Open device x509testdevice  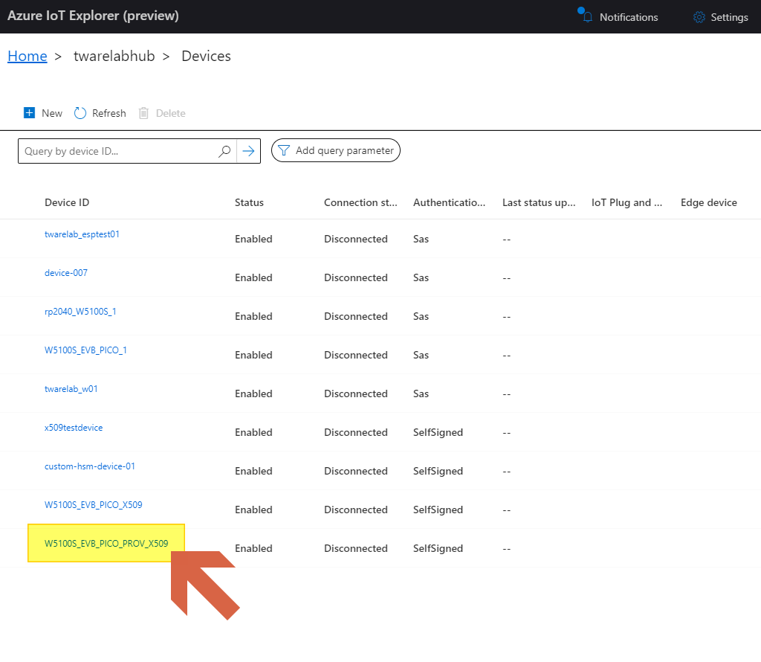pos(74,428)
